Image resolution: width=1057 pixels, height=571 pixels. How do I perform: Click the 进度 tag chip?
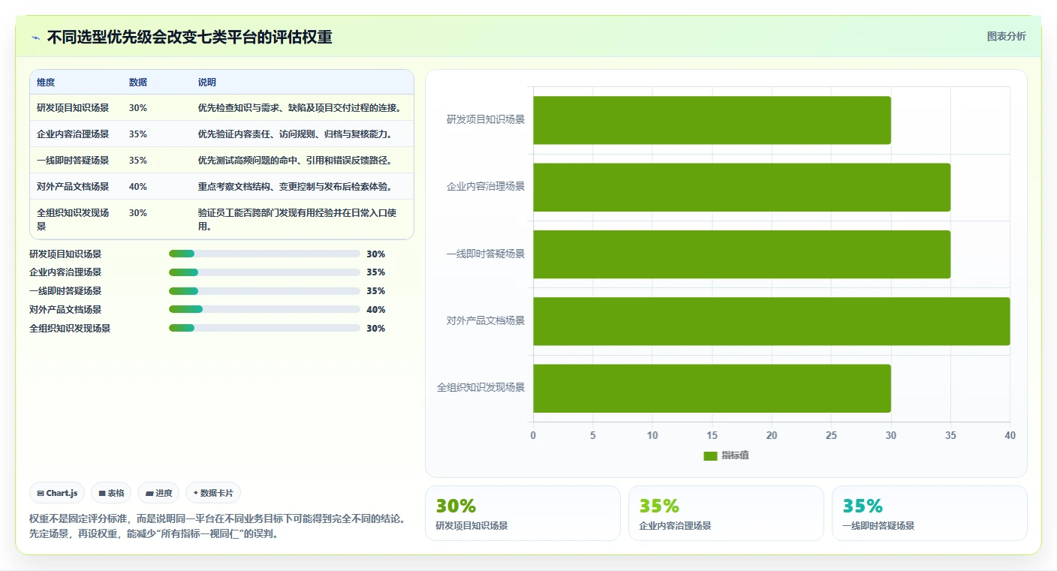click(158, 493)
